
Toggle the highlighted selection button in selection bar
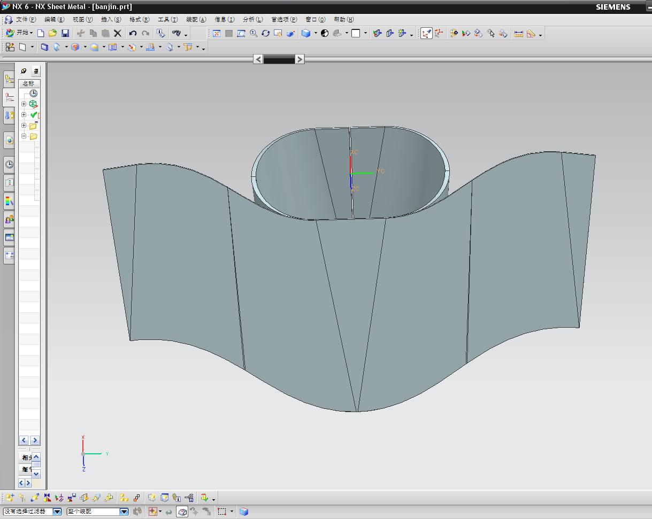click(x=182, y=512)
